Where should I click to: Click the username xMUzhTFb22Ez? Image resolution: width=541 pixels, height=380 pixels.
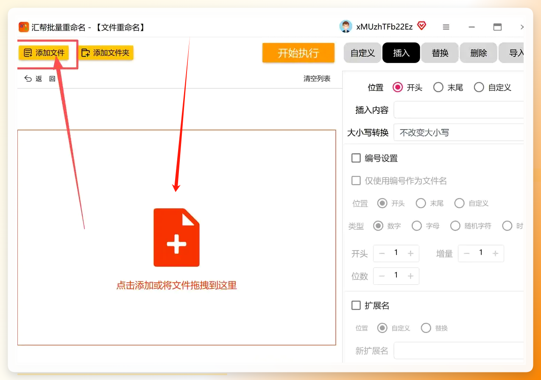tap(385, 27)
